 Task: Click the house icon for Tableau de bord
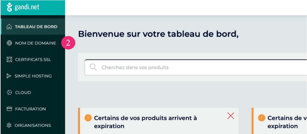click(x=9, y=27)
